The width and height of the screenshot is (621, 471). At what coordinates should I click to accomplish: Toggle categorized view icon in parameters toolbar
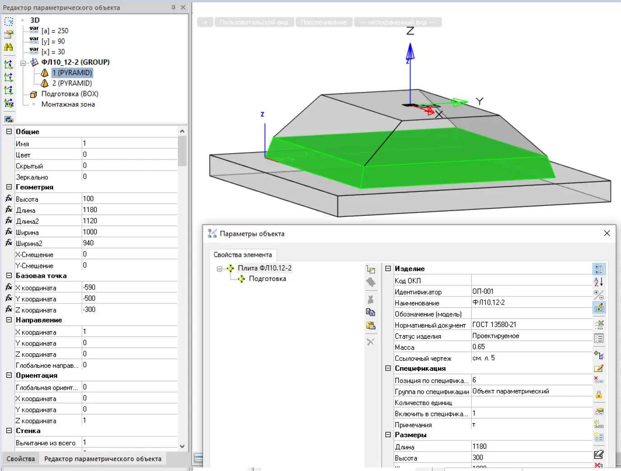[598, 269]
